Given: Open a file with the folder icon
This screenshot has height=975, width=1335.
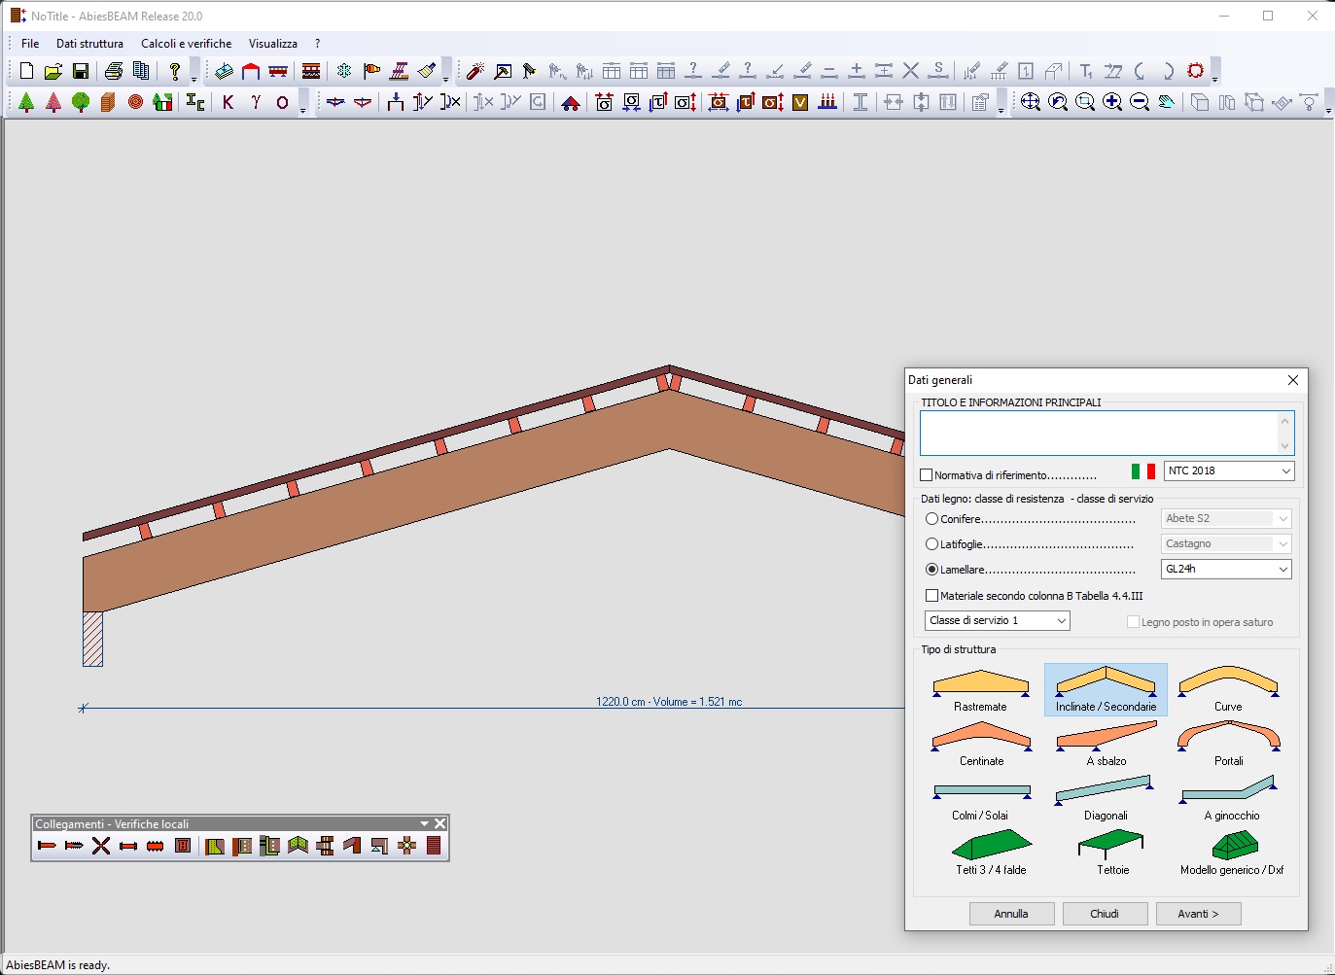Looking at the screenshot, I should pyautogui.click(x=53, y=71).
